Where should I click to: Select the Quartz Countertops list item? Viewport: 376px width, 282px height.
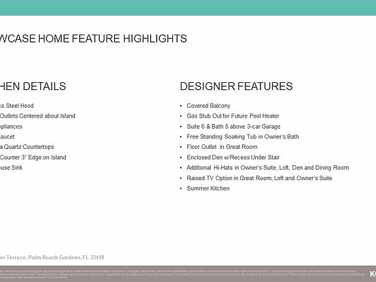click(27, 147)
